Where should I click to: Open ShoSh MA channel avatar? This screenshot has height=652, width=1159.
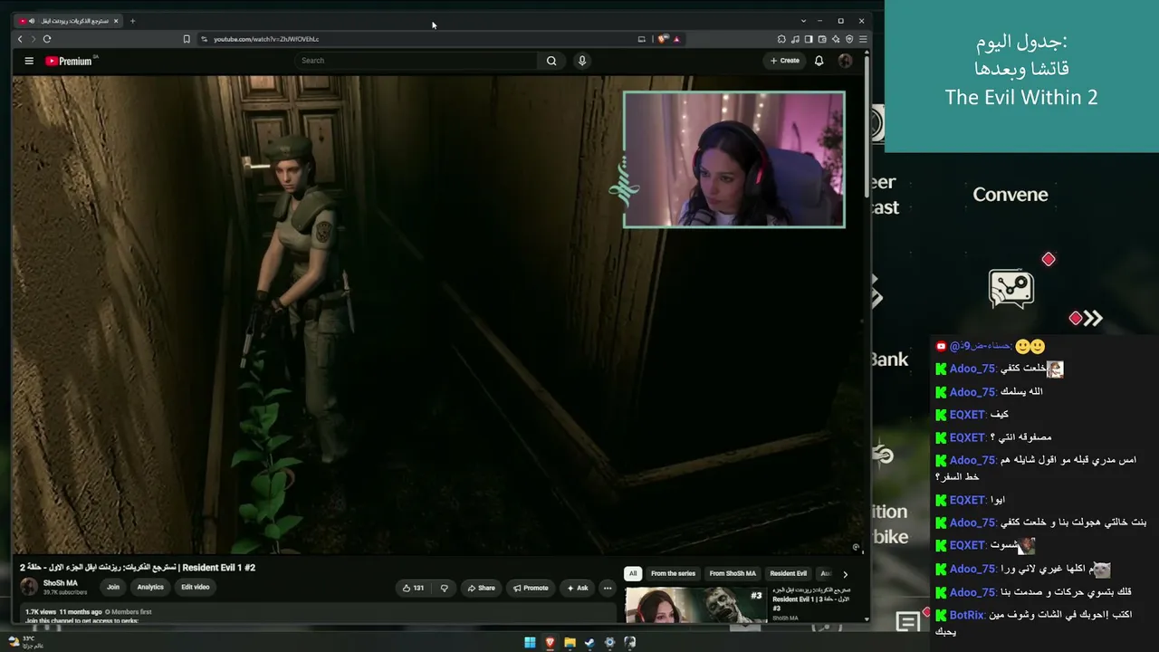[x=29, y=587]
